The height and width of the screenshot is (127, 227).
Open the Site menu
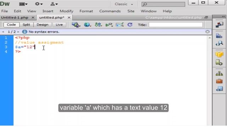tap(131, 11)
